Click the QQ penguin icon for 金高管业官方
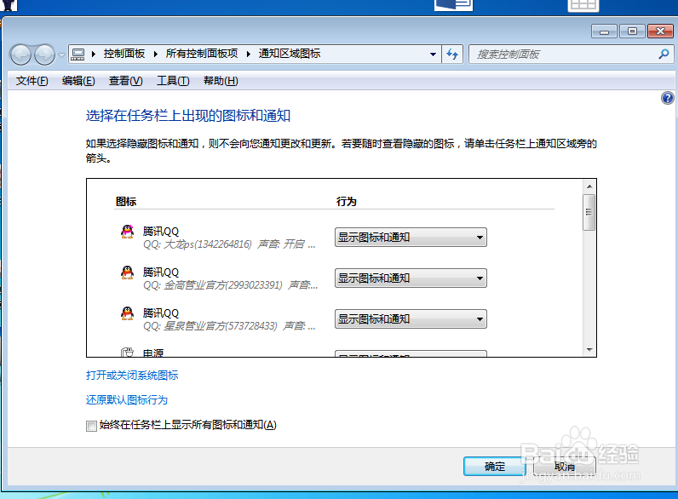The image size is (678, 499). click(x=127, y=272)
